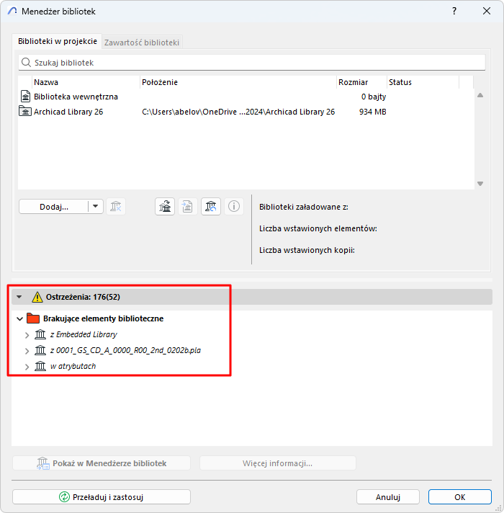
Task: Click the Archicad Library 26 path cell
Action: click(238, 112)
